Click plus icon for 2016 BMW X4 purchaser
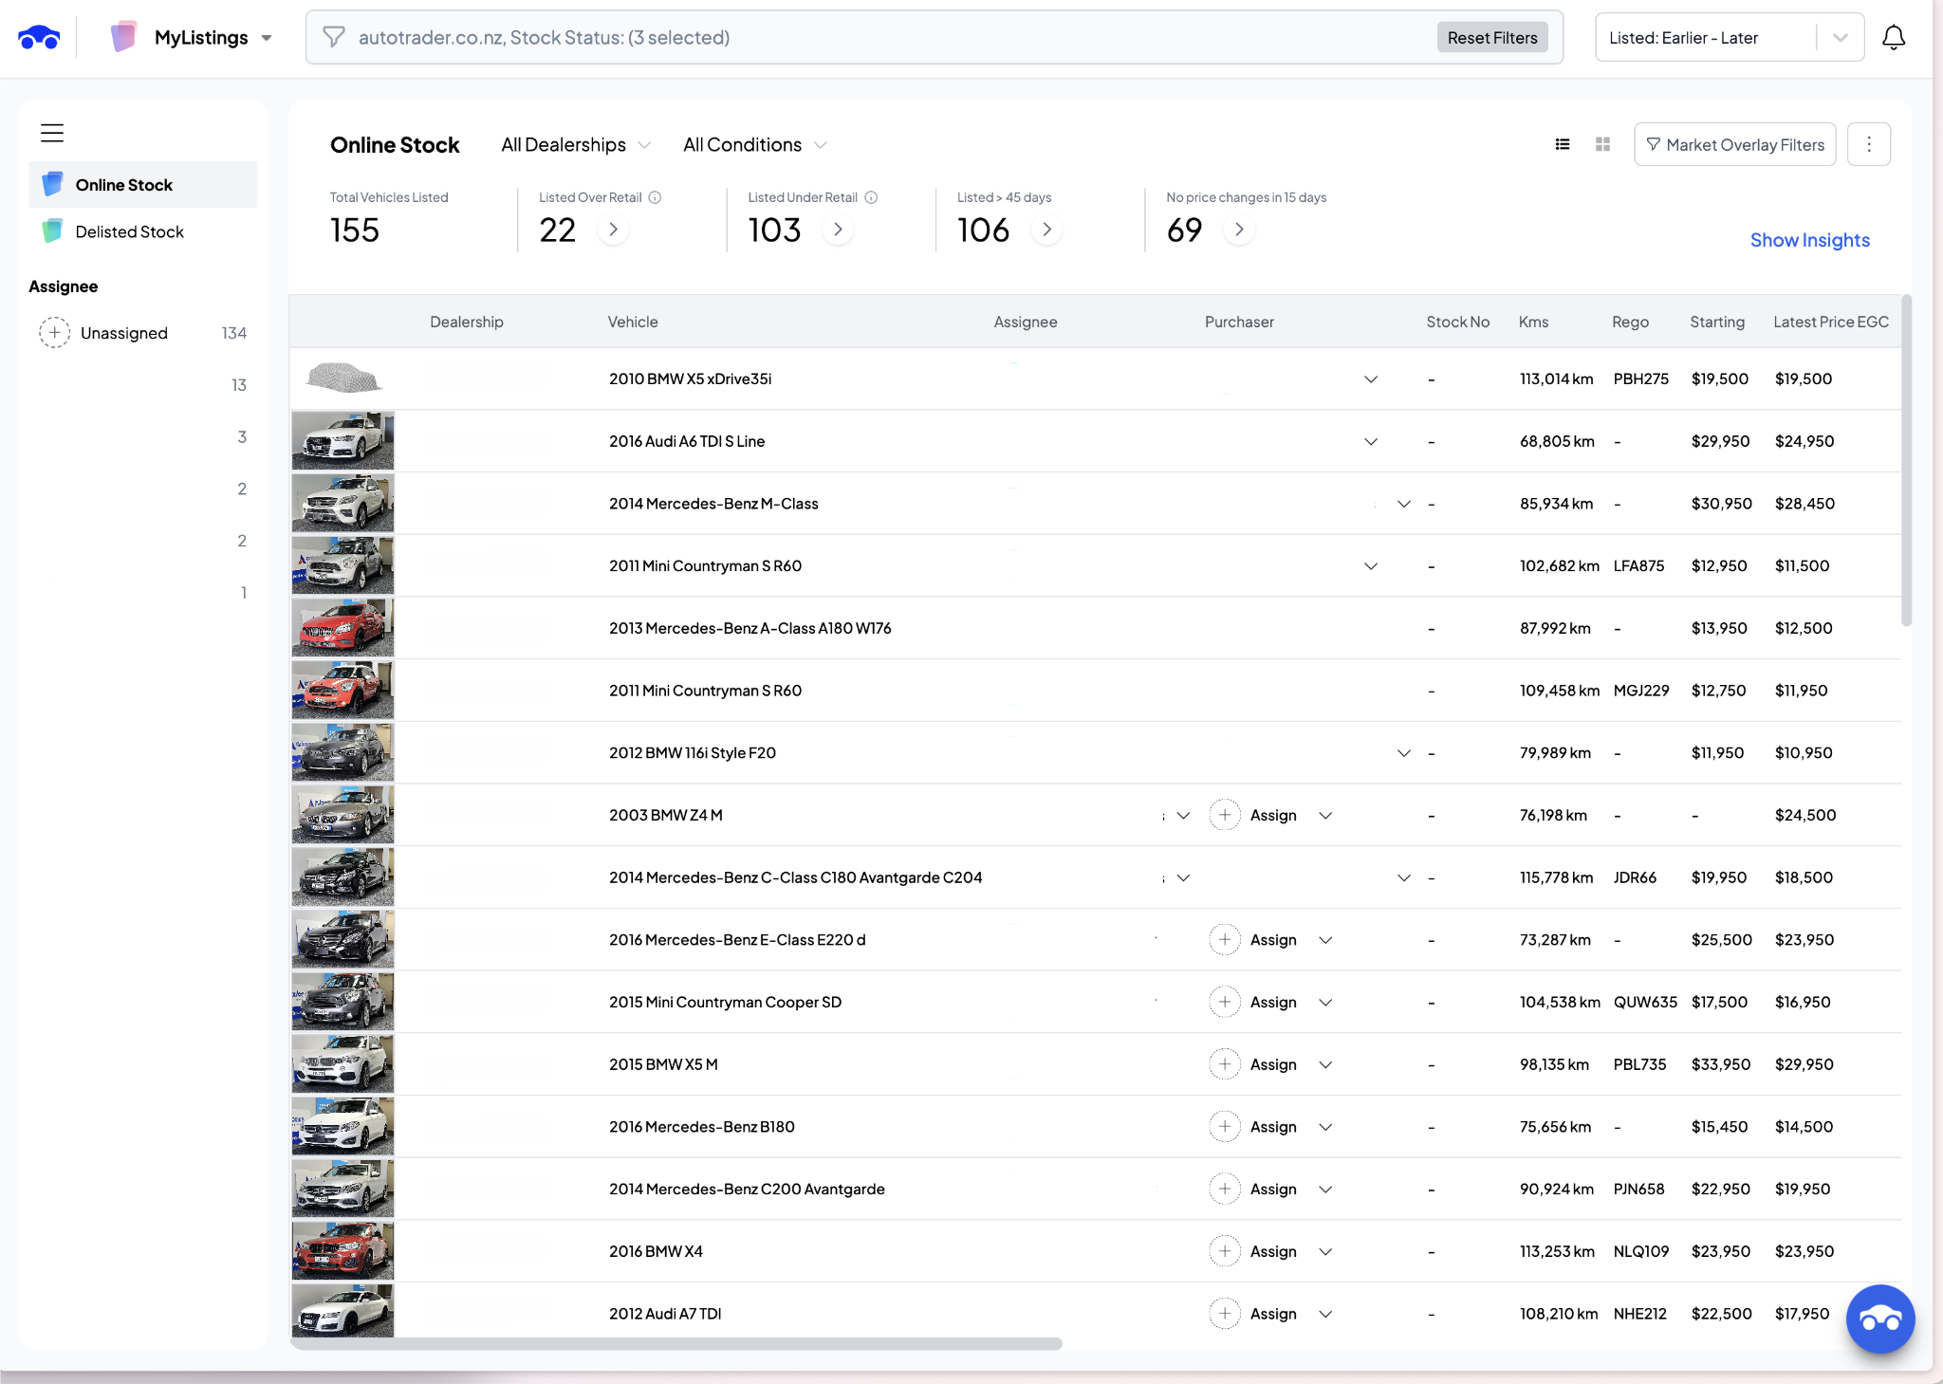The image size is (1943, 1384). (1225, 1251)
